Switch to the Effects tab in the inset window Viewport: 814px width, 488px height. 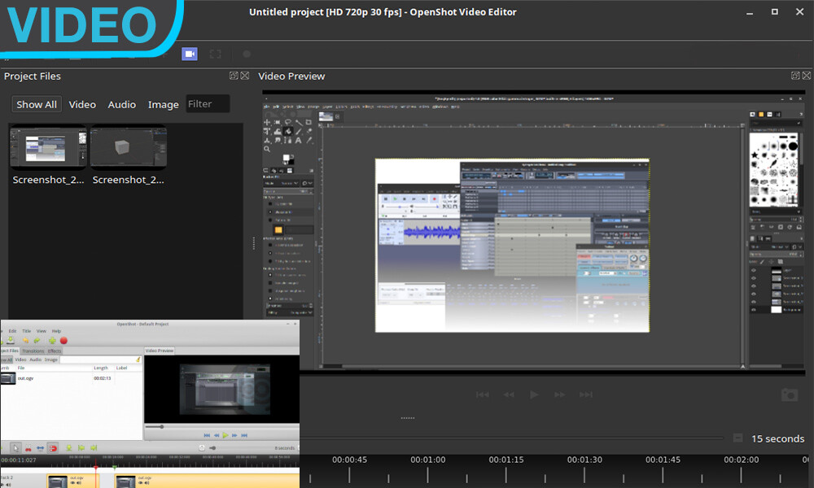pos(55,351)
